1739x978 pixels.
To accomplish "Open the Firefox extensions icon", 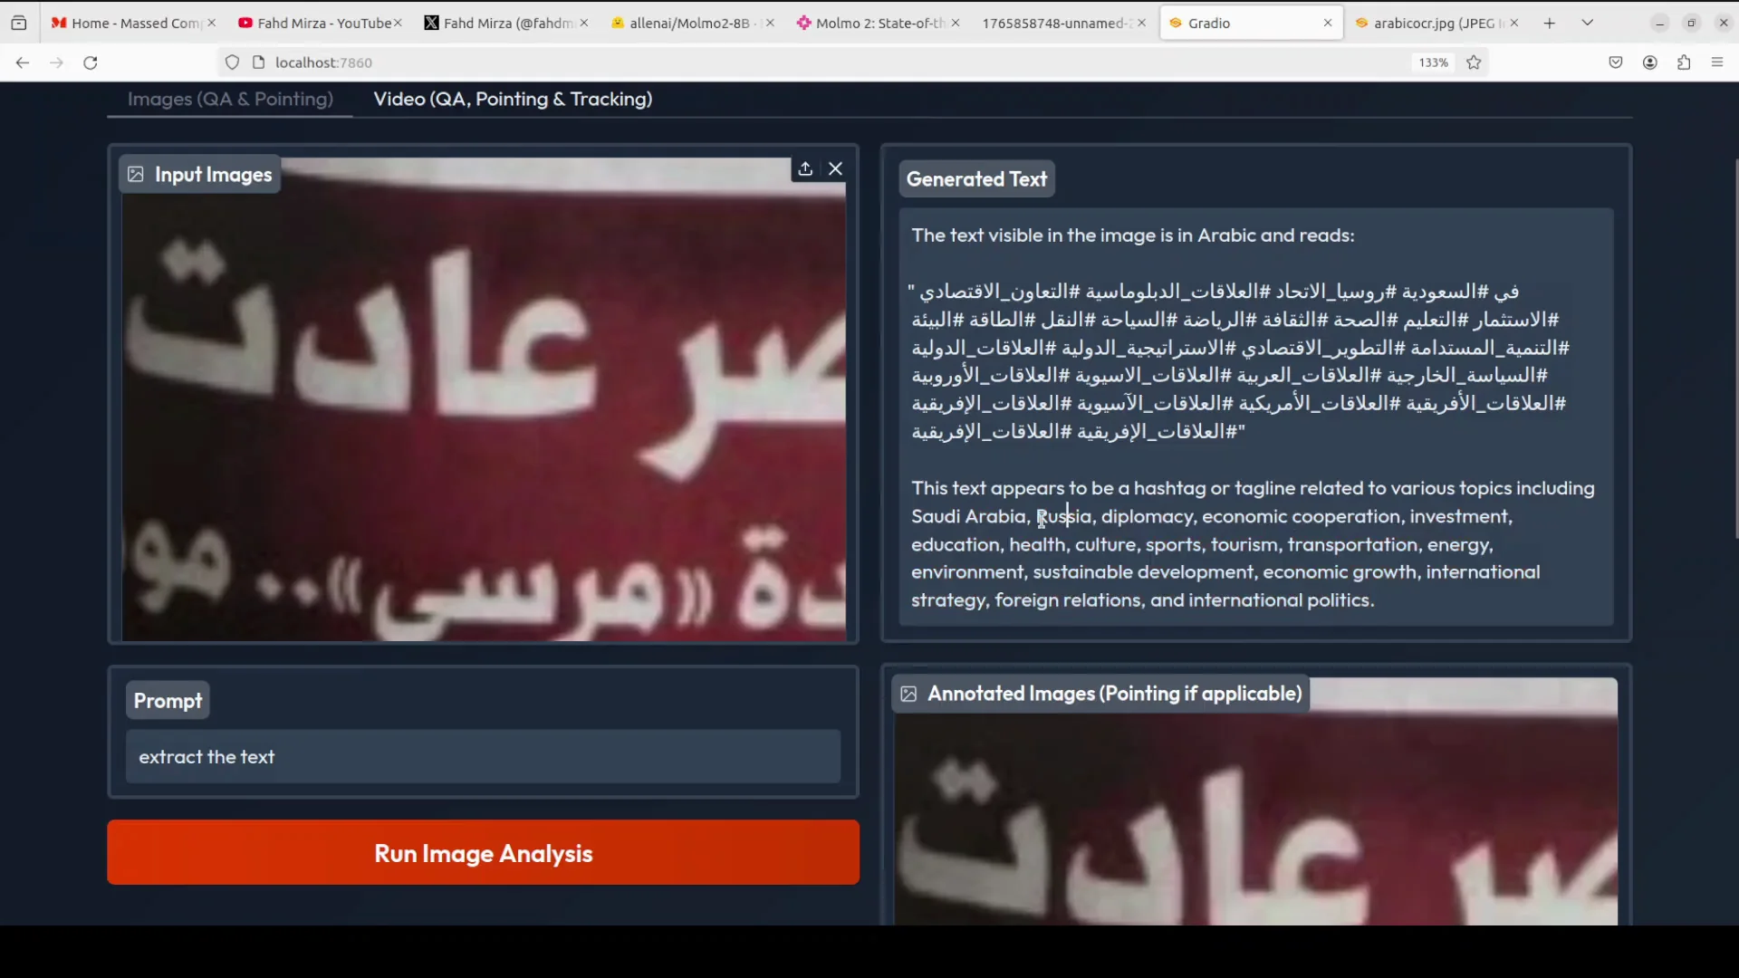I will point(1684,62).
